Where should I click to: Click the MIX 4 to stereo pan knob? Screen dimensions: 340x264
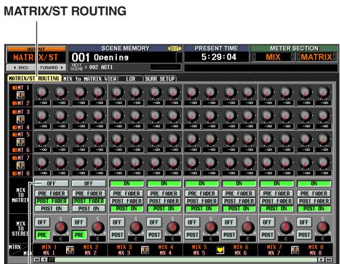point(173,227)
